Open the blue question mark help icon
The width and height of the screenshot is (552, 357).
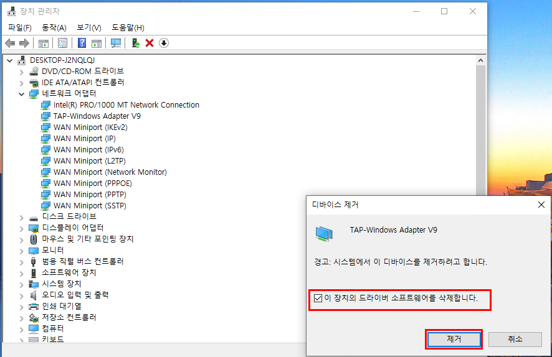82,43
